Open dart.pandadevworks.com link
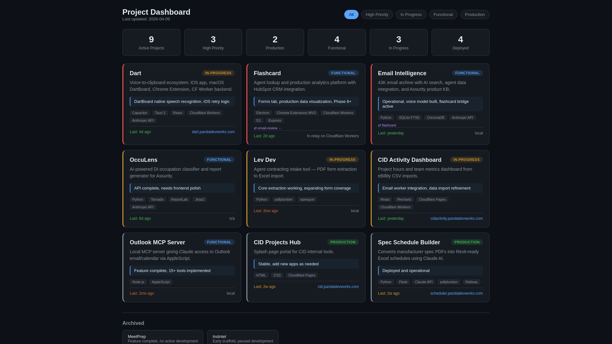 213,132
